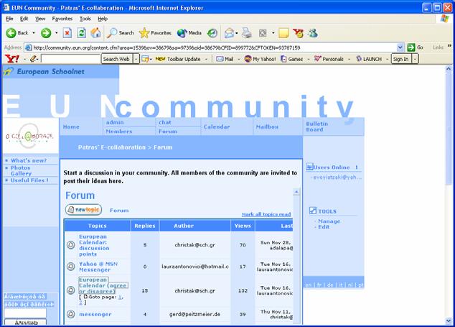Open the Search toolbar button

(x=121, y=33)
